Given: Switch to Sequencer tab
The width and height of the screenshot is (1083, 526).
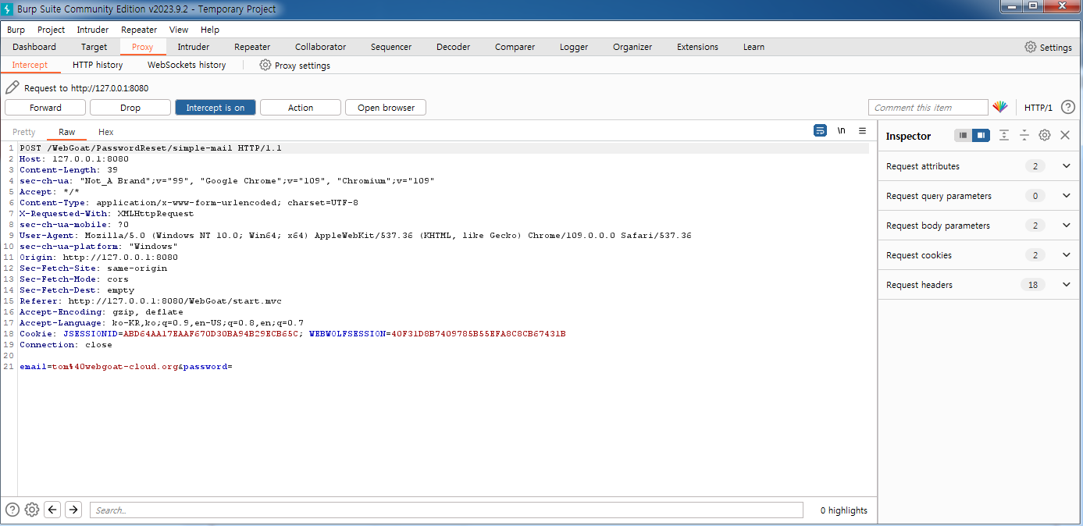Looking at the screenshot, I should [391, 47].
